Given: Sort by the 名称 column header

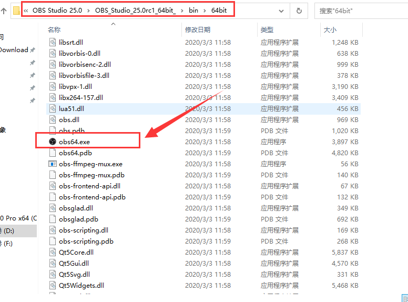Looking at the screenshot, I should (x=54, y=29).
